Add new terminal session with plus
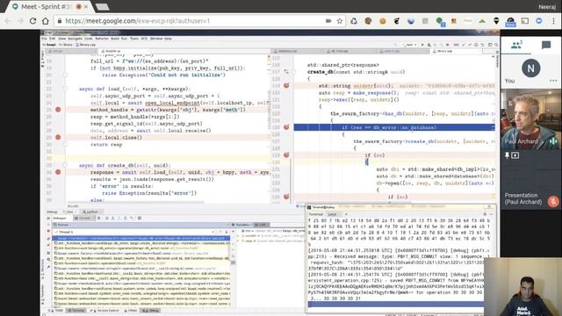562x316 pixels. pyautogui.click(x=346, y=214)
